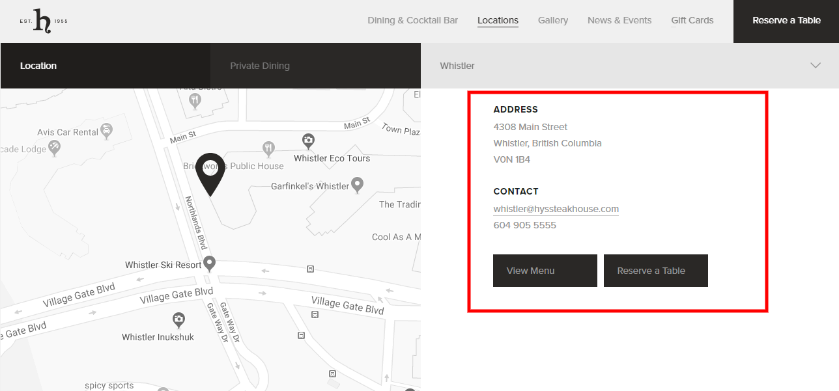
Task: Expand the Whistler location dropdown
Action: tap(629, 66)
